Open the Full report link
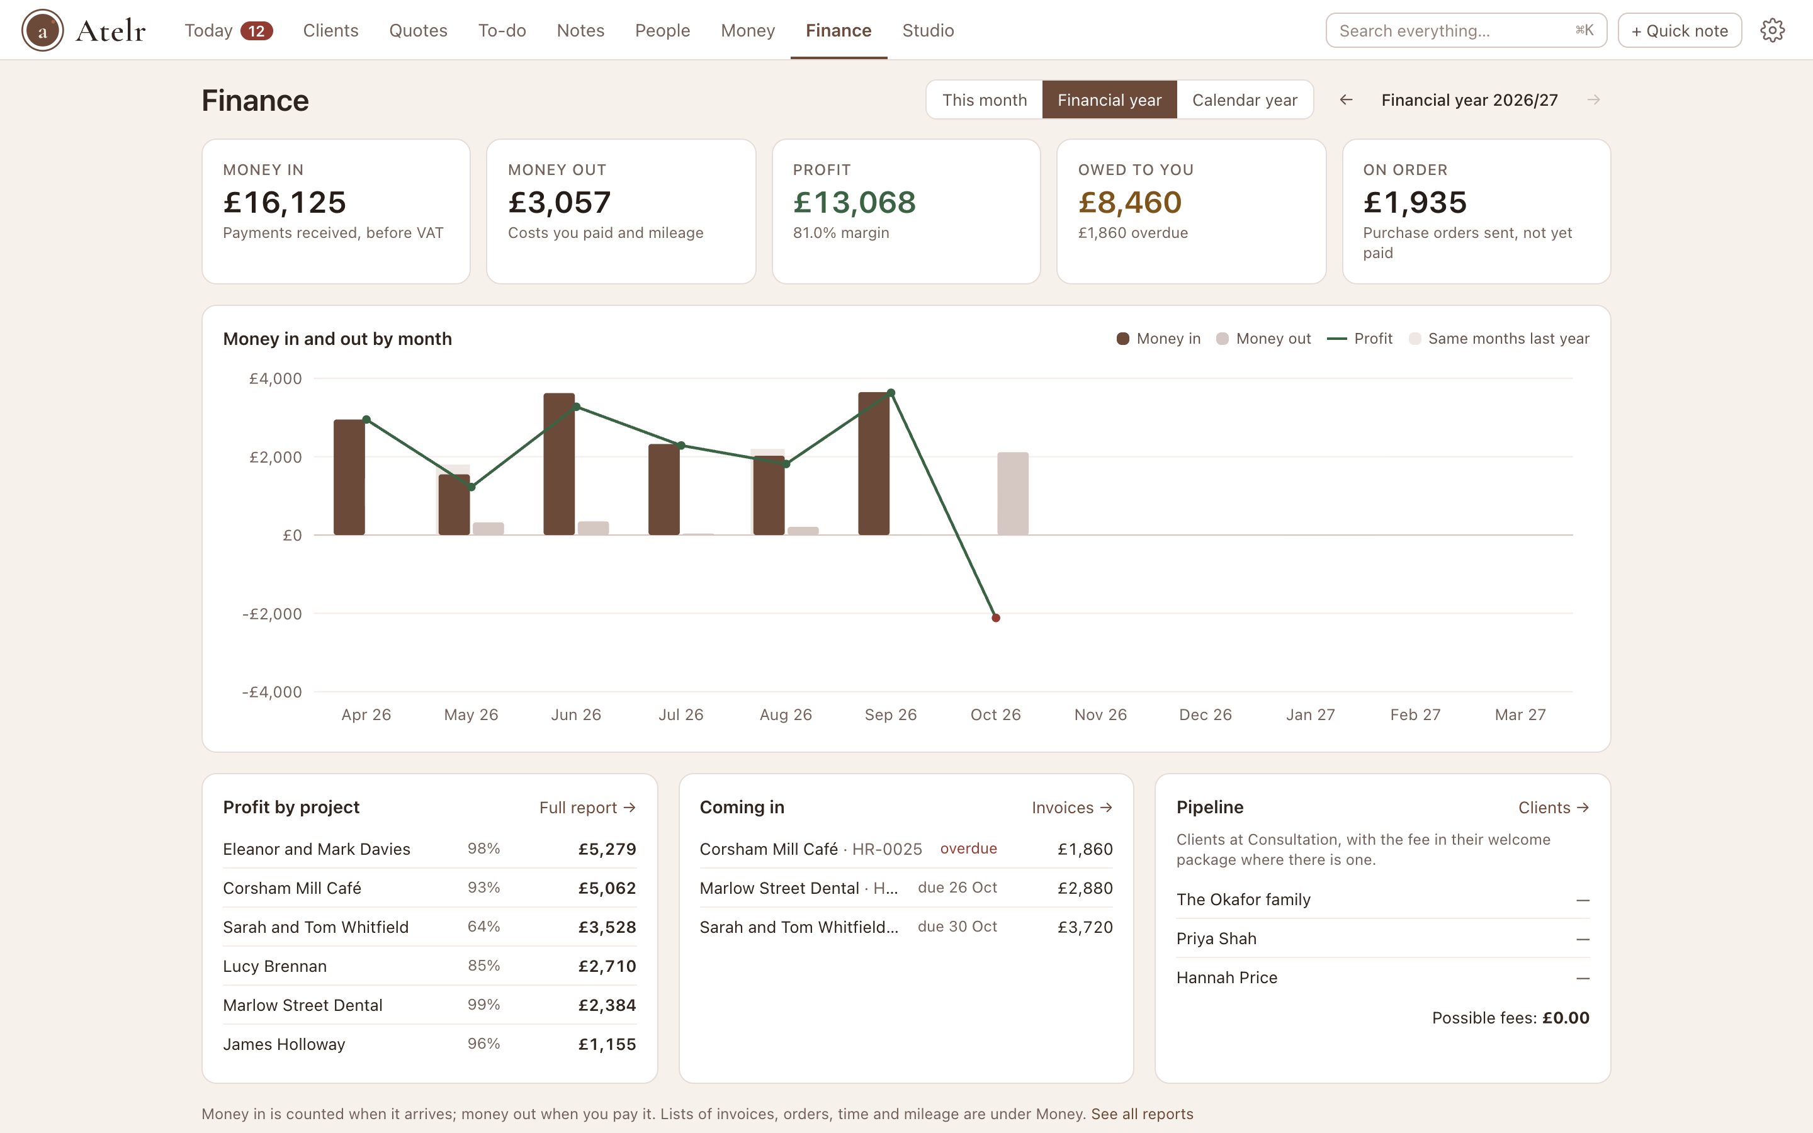The height and width of the screenshot is (1133, 1813). click(587, 807)
